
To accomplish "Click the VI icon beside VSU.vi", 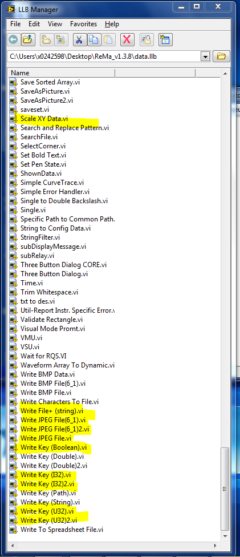I will 14,347.
